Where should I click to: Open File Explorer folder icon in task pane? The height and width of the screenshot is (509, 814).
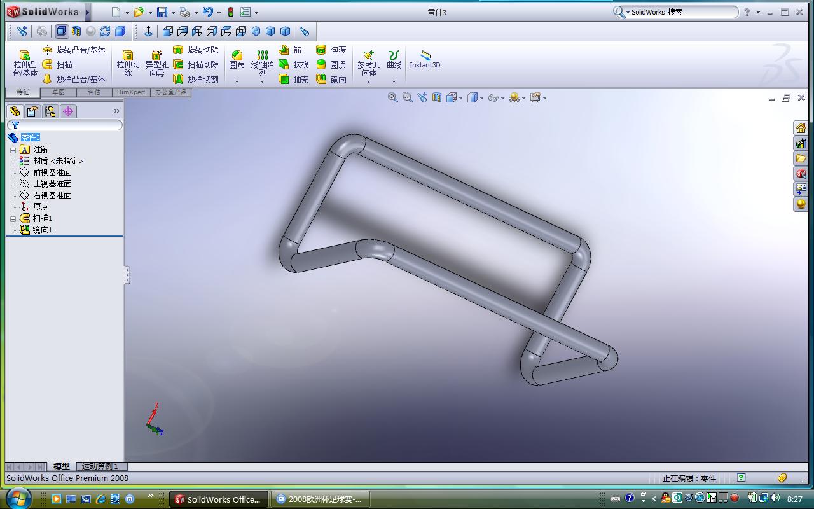tap(801, 158)
